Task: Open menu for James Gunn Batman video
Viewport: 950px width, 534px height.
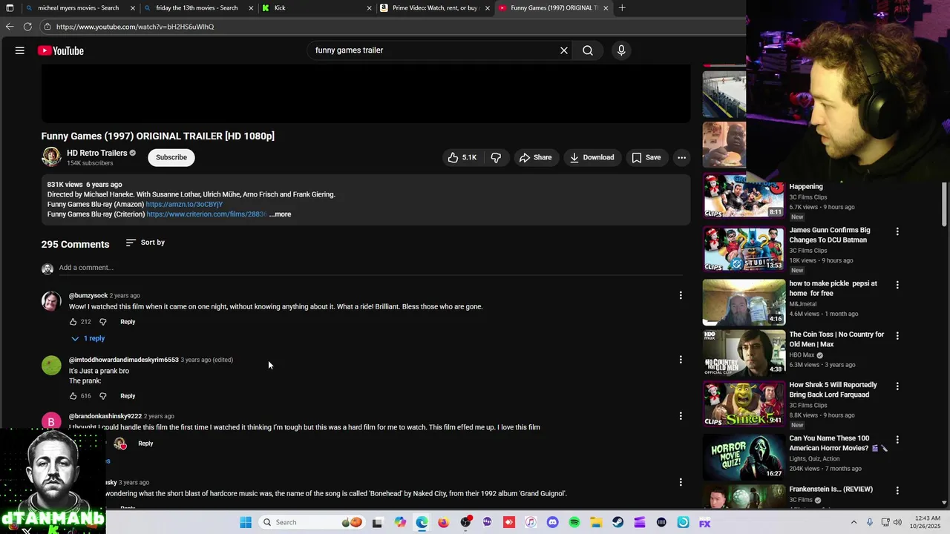Action: 897,231
